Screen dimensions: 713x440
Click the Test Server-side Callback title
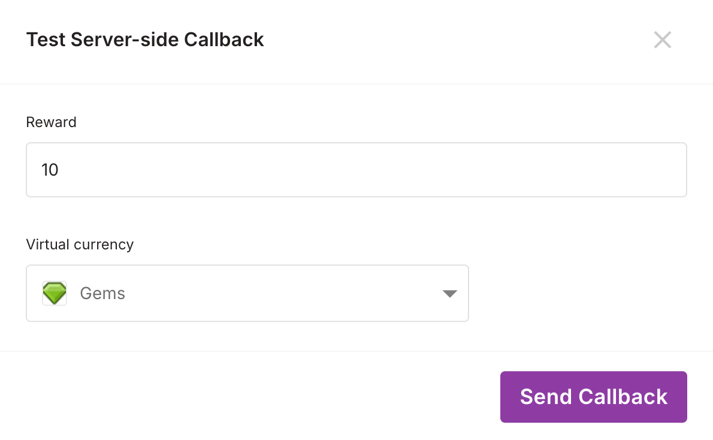click(x=144, y=40)
